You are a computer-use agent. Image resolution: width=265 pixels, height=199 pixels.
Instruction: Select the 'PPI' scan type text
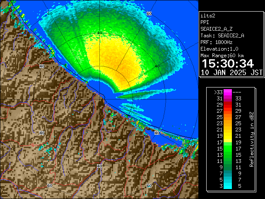coord(205,22)
